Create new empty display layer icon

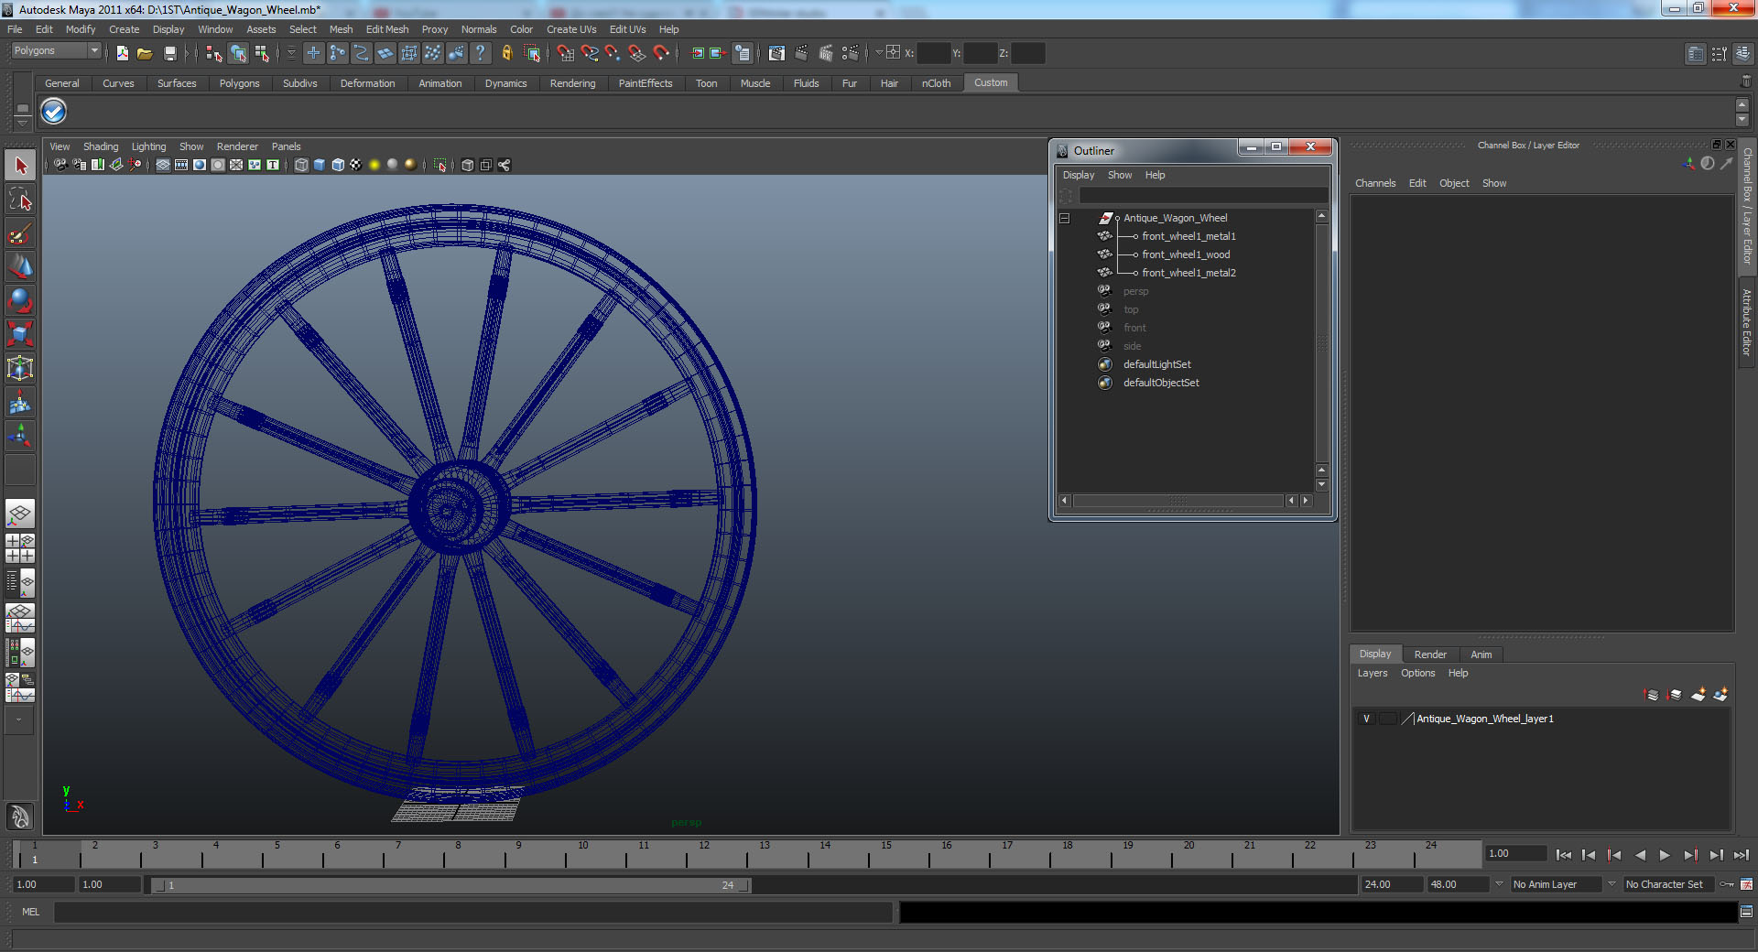pyautogui.click(x=1698, y=695)
